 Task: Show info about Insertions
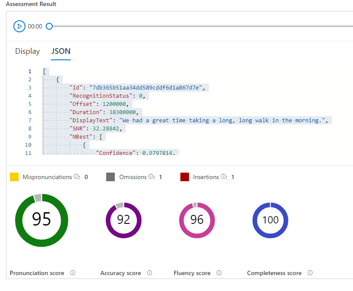click(x=223, y=176)
